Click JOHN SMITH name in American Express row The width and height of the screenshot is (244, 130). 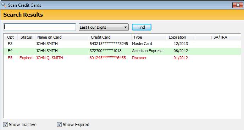[47, 51]
